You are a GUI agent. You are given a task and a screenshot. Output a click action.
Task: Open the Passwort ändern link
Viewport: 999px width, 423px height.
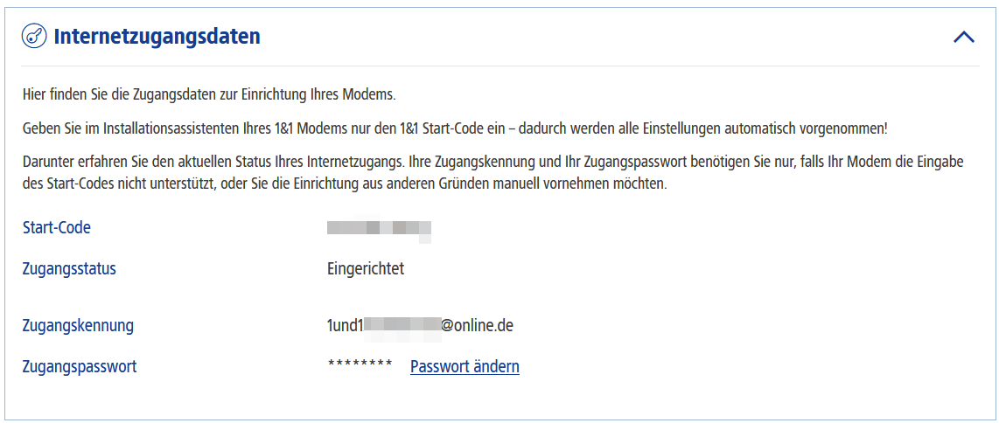click(x=465, y=367)
